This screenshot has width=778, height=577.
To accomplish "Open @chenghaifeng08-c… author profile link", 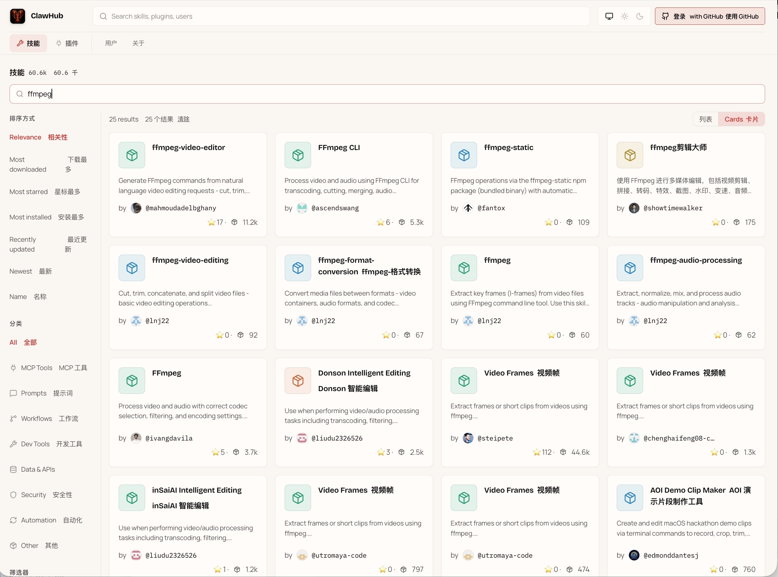I will click(x=679, y=439).
